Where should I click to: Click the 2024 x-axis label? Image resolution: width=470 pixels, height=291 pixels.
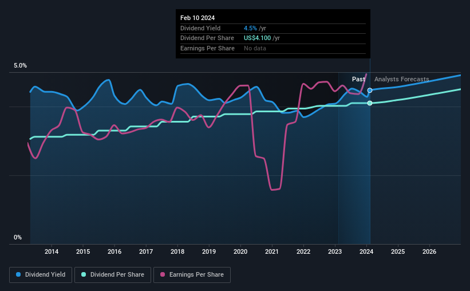click(x=366, y=251)
